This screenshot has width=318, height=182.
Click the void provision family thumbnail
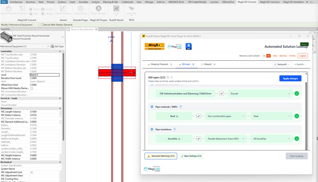point(6,37)
